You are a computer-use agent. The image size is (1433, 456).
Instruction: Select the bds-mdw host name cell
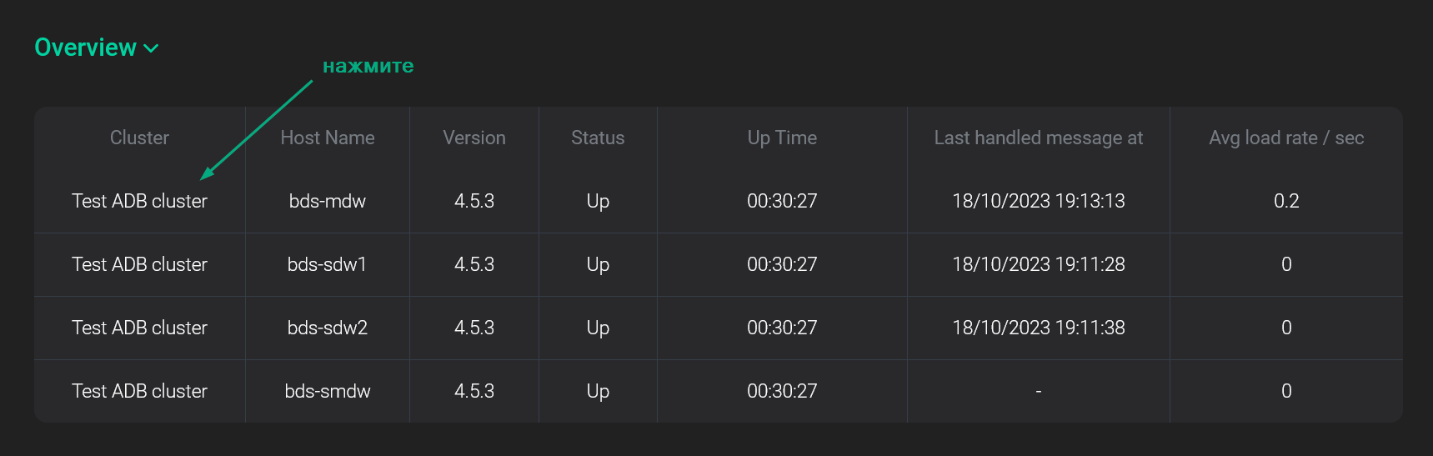(328, 201)
